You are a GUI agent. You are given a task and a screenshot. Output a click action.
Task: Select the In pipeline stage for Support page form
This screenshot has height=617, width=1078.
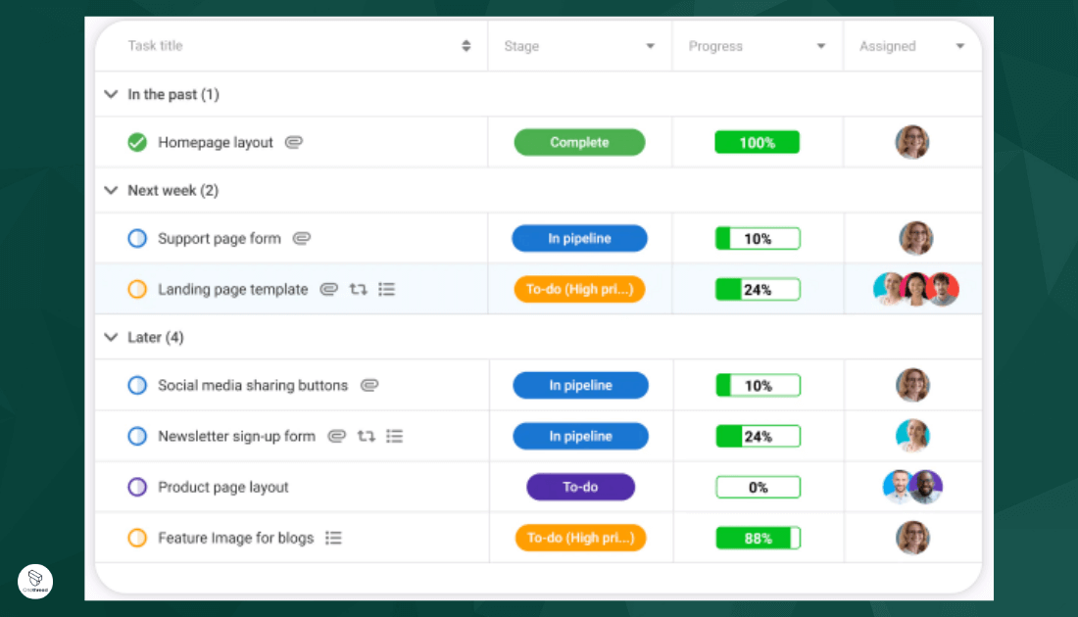tap(579, 238)
